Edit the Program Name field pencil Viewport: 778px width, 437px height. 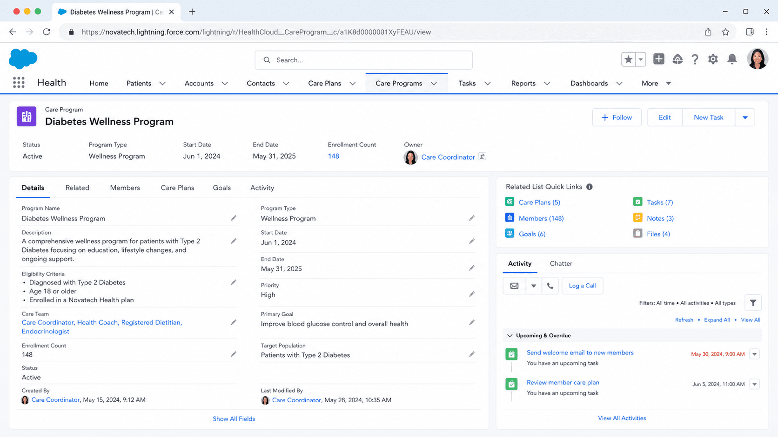[234, 218]
